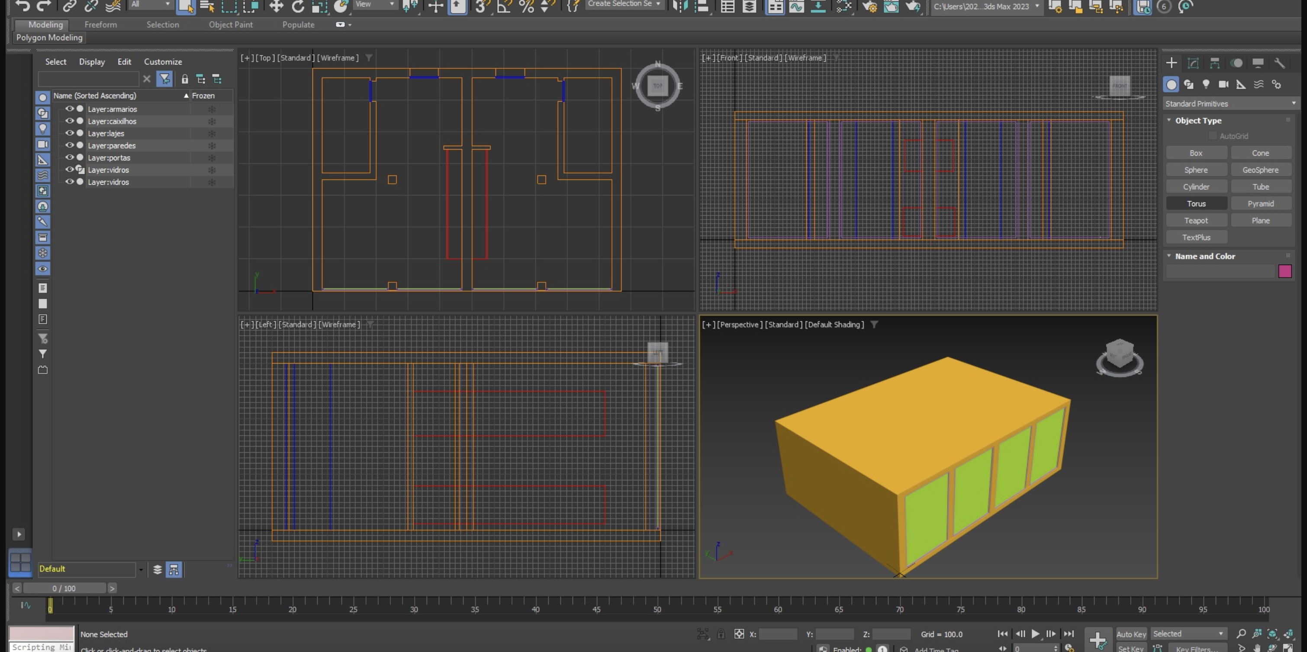This screenshot has height=652, width=1307.
Task: Collapse the Object Type rollout
Action: [1198, 121]
